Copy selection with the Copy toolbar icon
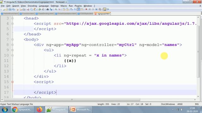Image resolution: width=202 pixels, height=113 pixels. click(x=32, y=9)
